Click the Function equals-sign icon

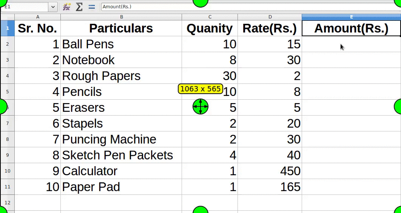tap(91, 7)
